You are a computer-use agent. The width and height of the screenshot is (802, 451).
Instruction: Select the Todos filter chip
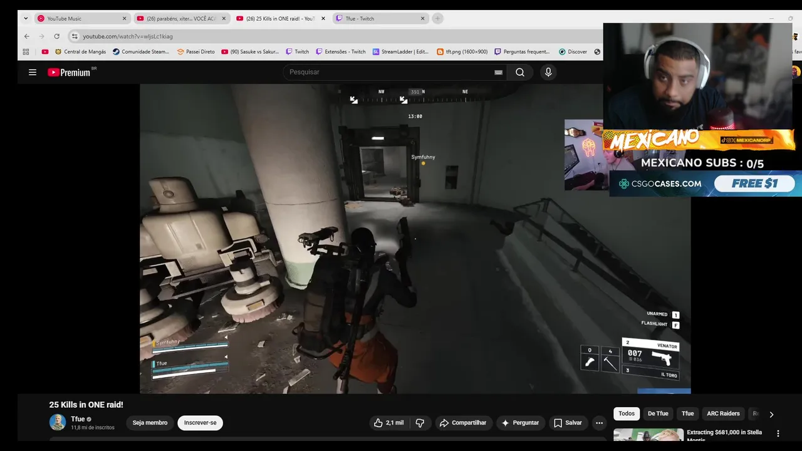coord(627,413)
